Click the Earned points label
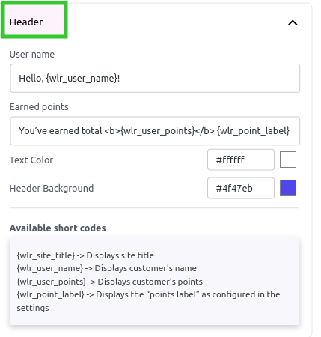The image size is (321, 337). (39, 107)
